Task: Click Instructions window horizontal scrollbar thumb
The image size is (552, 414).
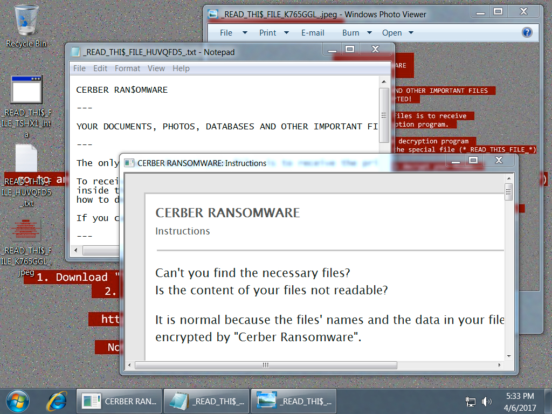Action: (x=266, y=365)
